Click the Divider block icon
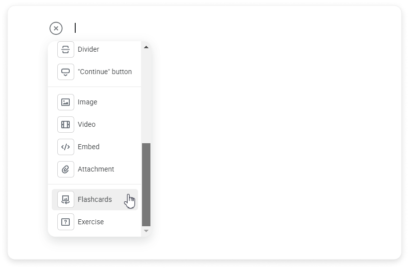Viewport: 409px width, 269px height. pyautogui.click(x=65, y=50)
